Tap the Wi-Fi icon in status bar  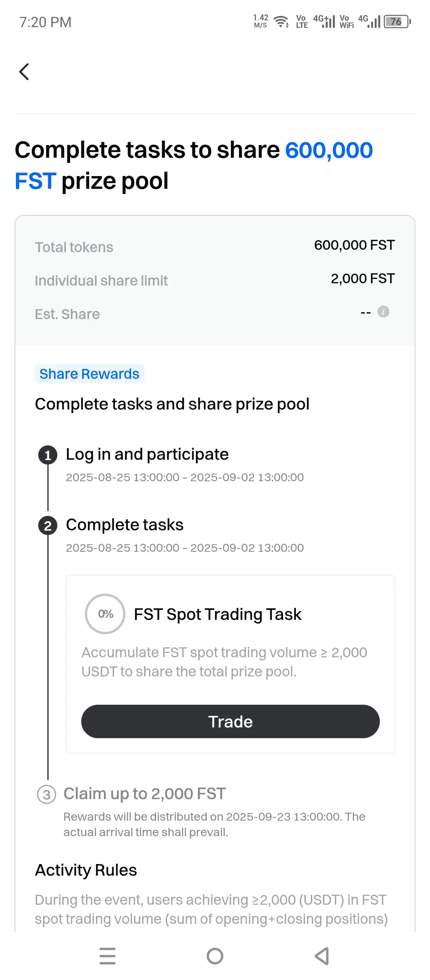281,22
